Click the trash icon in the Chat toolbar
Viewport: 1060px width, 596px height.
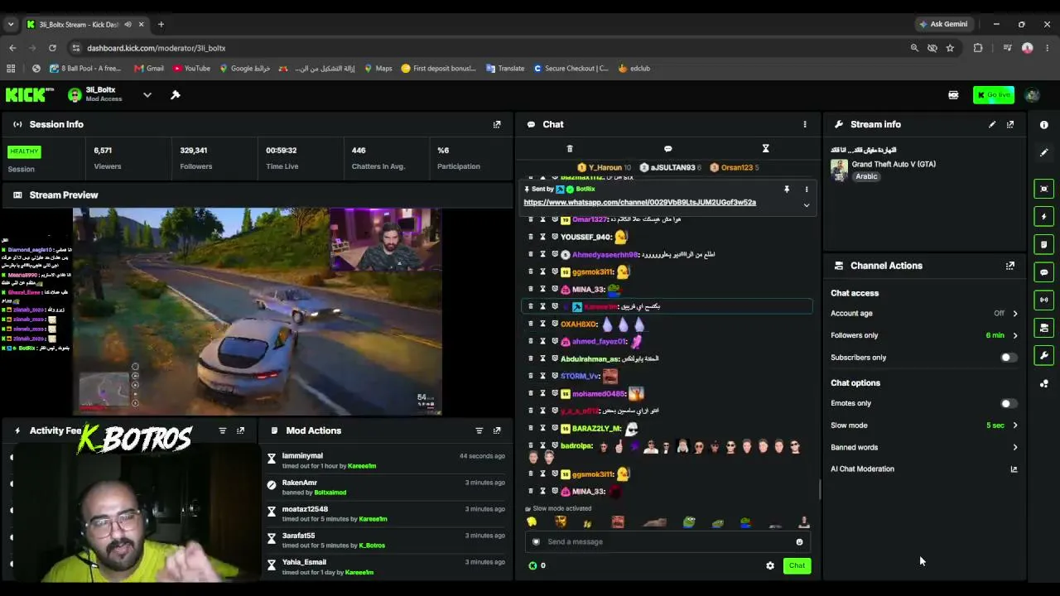click(x=570, y=149)
